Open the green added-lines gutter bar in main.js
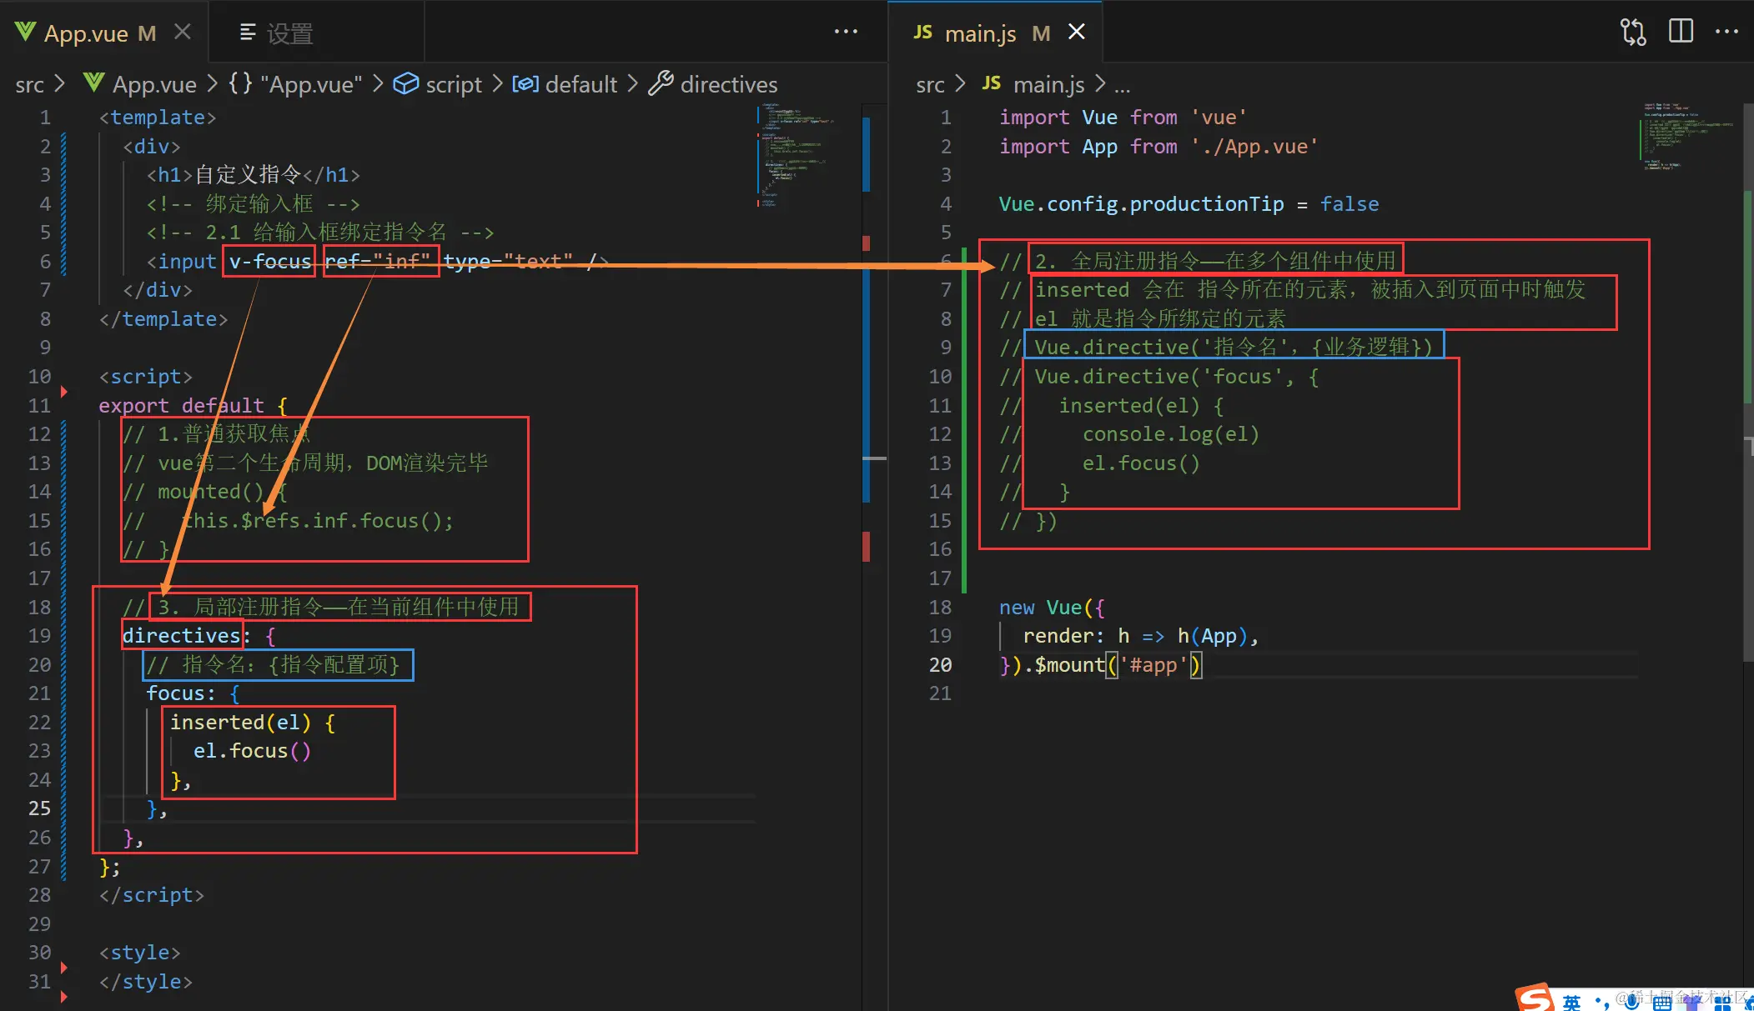The width and height of the screenshot is (1754, 1011). pyautogui.click(x=964, y=419)
